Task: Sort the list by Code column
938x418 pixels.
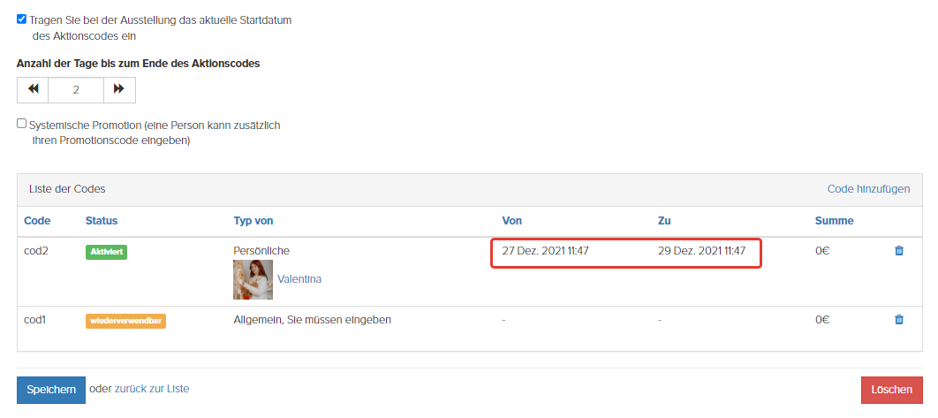Action: tap(37, 221)
